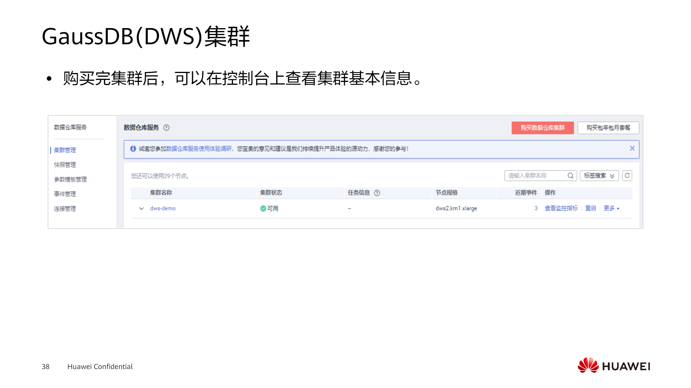Click 购买数据仓库集群 button
Image resolution: width=691 pixels, height=388 pixels.
point(542,128)
